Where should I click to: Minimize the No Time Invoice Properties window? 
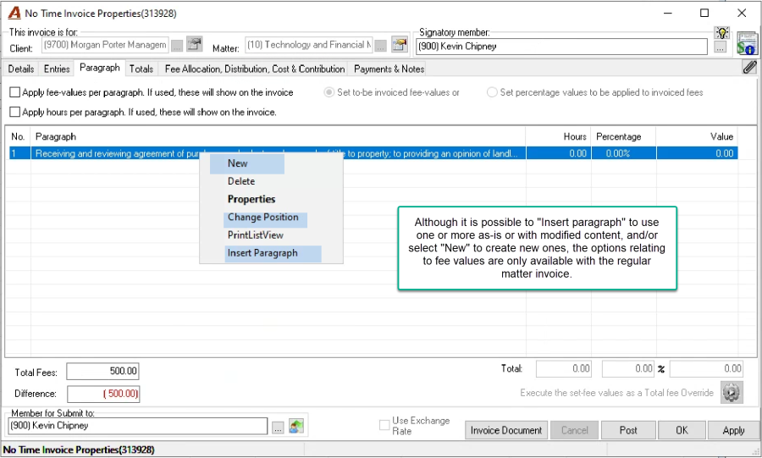pyautogui.click(x=668, y=13)
